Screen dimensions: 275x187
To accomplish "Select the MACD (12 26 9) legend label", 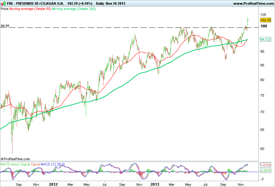I will [x=53, y=165].
